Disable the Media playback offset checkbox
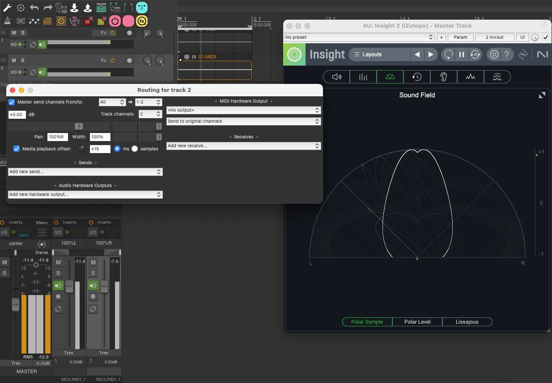 click(x=17, y=149)
